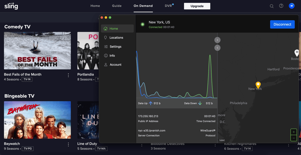Click the Kitchen Nightmares show title
This screenshot has height=155, width=301.
click(240, 144)
